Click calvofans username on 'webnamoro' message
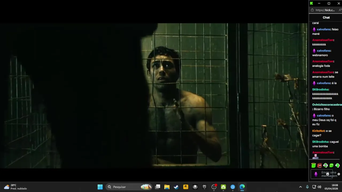342x192 pixels. 324,51
